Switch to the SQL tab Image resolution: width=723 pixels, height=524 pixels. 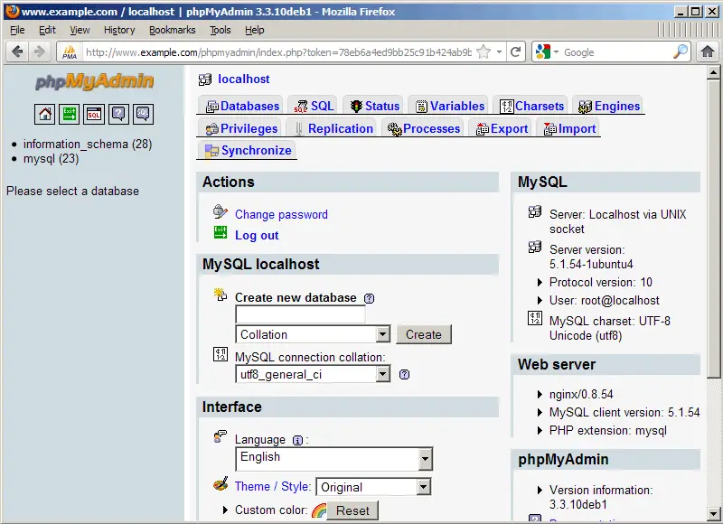[x=314, y=106]
